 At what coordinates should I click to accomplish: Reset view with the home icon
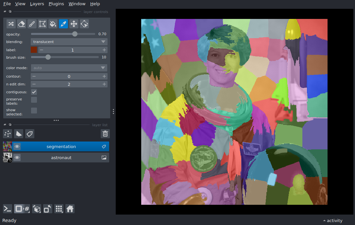(x=70, y=209)
